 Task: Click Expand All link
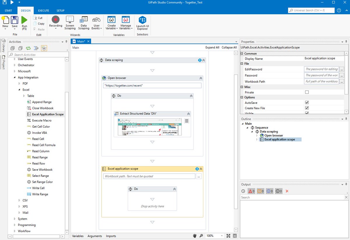pos(212,47)
